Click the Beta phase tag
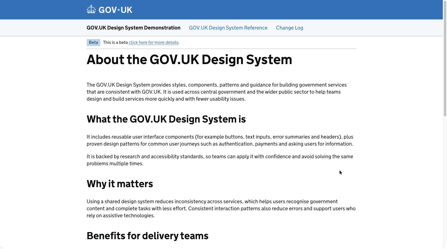Screen dimensions: 447x249 click(x=93, y=42)
